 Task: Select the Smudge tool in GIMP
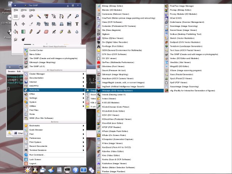(16, 40)
